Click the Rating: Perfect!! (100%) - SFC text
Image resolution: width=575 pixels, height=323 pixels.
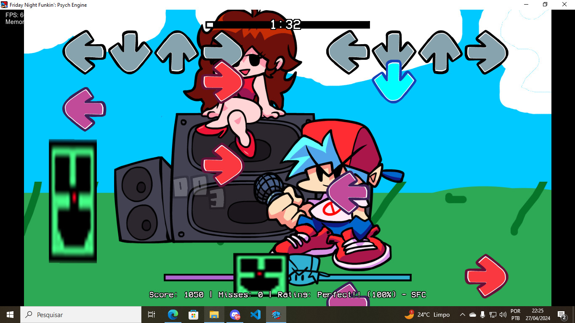click(351, 295)
